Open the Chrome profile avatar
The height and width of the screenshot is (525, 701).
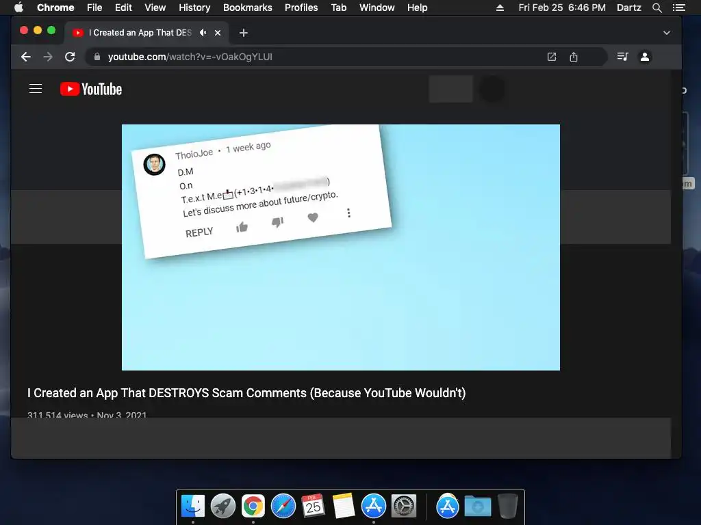click(645, 57)
